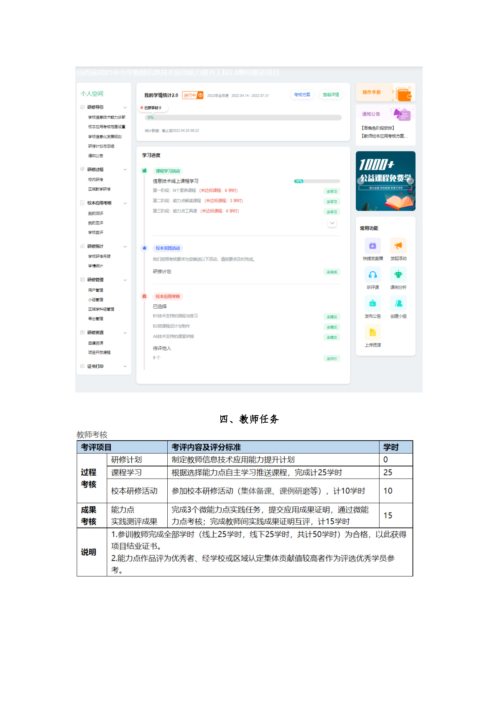Image resolution: width=498 pixels, height=704 pixels.
Task: Open 学校信息技术能力诊断 in the sidebar
Action: click(107, 117)
